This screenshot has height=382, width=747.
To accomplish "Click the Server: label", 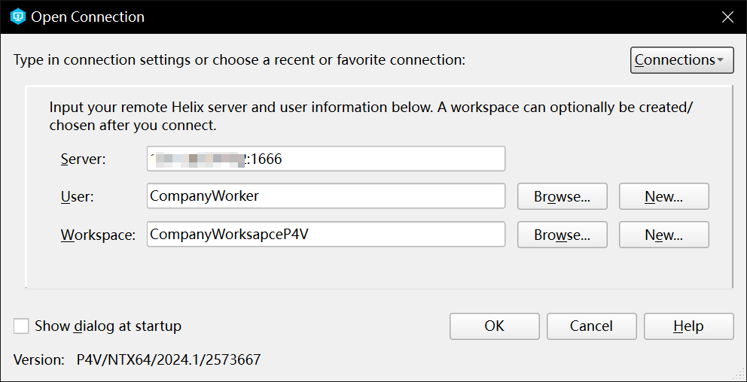I will tap(83, 159).
